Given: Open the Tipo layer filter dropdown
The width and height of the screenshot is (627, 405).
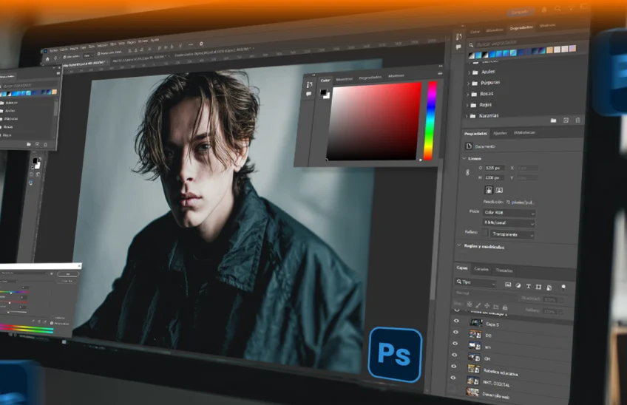Looking at the screenshot, I should pos(476,282).
